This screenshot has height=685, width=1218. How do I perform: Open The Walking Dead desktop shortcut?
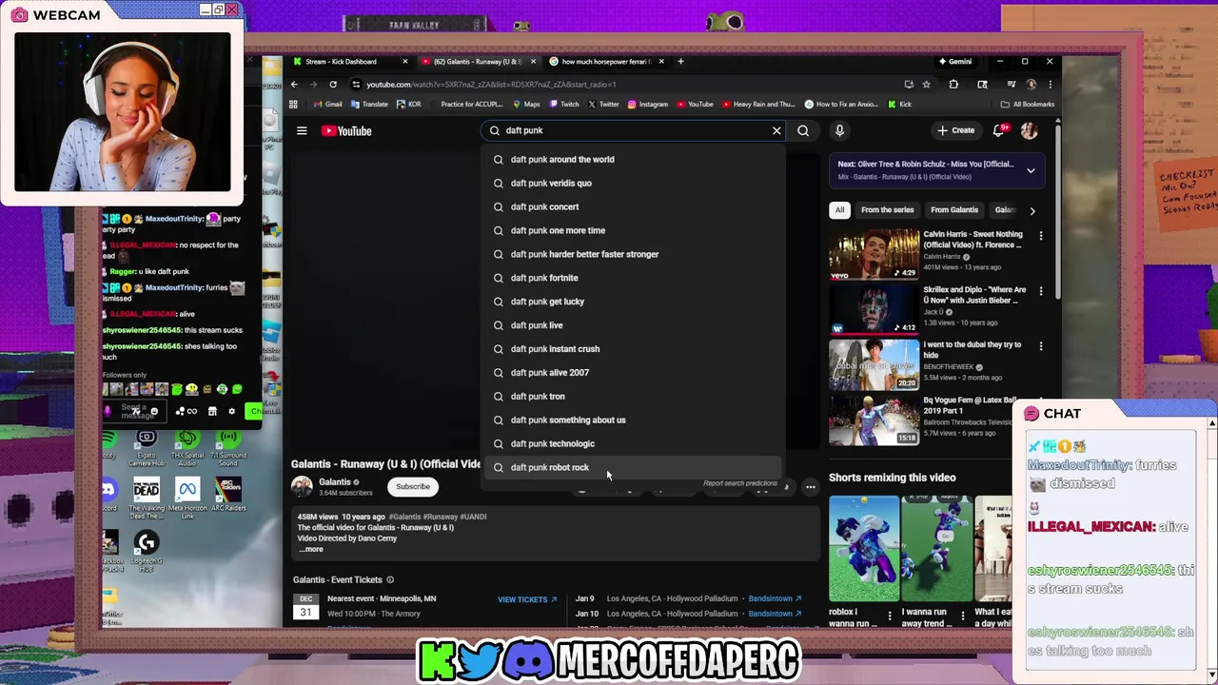pos(147,499)
